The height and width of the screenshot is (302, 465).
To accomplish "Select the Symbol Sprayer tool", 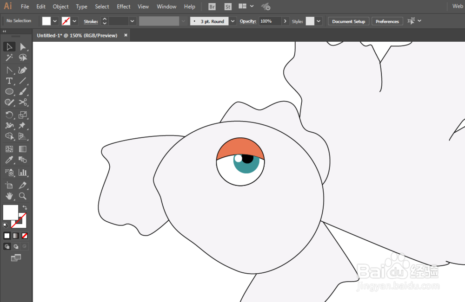I will pos(9,173).
